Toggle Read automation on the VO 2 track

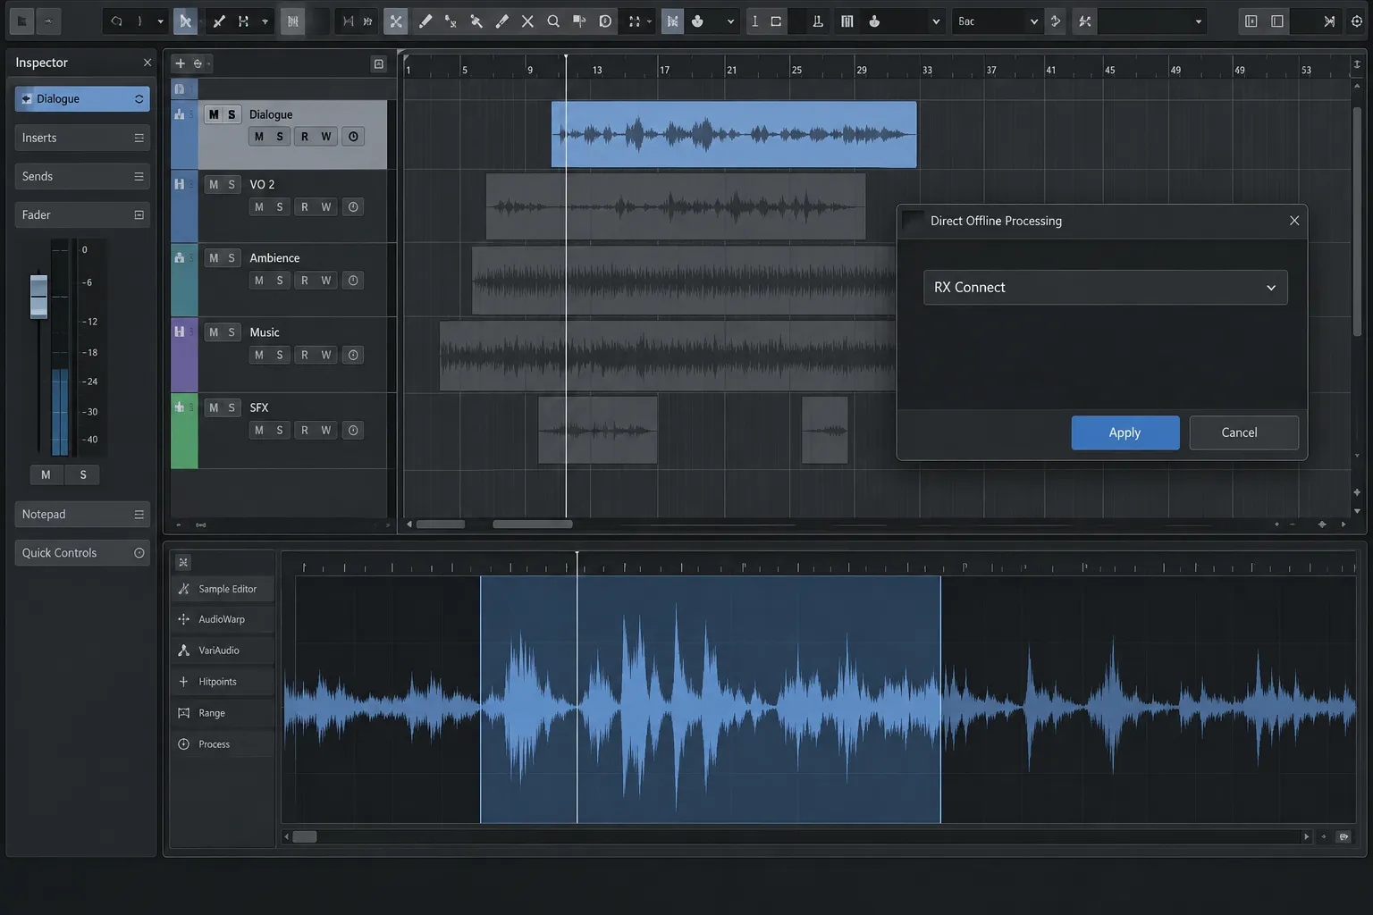tap(305, 207)
